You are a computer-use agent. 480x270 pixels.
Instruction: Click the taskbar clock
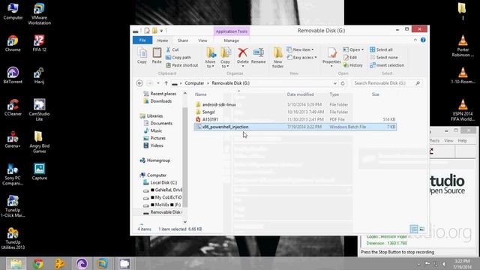tap(462, 264)
